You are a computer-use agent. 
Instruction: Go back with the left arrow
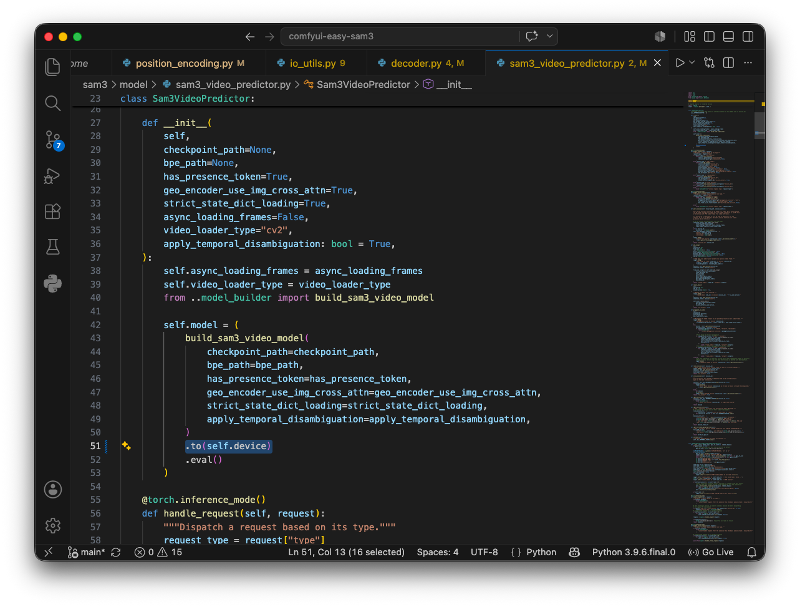click(x=250, y=37)
